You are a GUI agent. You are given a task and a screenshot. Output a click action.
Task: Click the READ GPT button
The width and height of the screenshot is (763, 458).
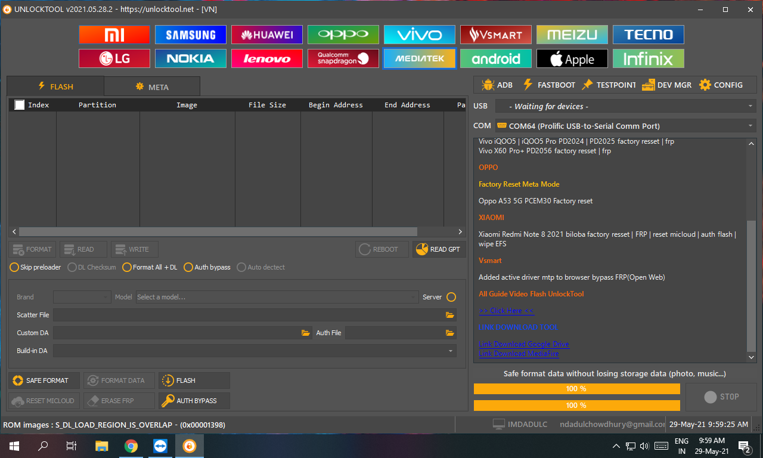[x=439, y=249]
